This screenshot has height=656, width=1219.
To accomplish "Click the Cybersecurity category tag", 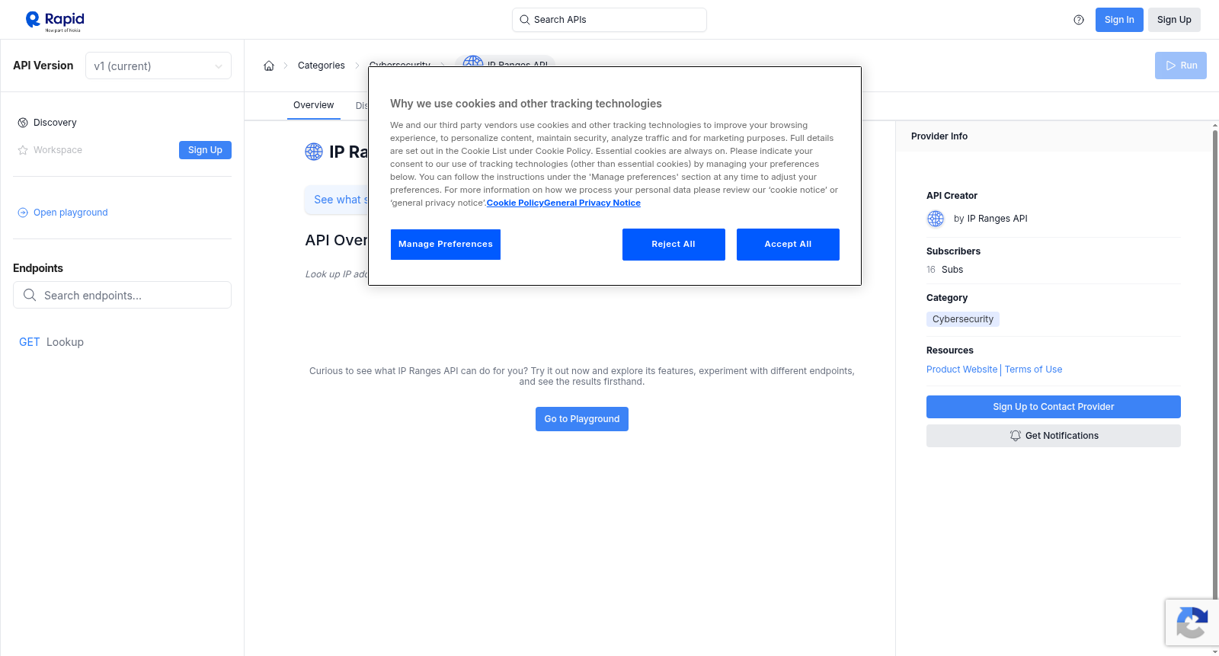I will [962, 319].
